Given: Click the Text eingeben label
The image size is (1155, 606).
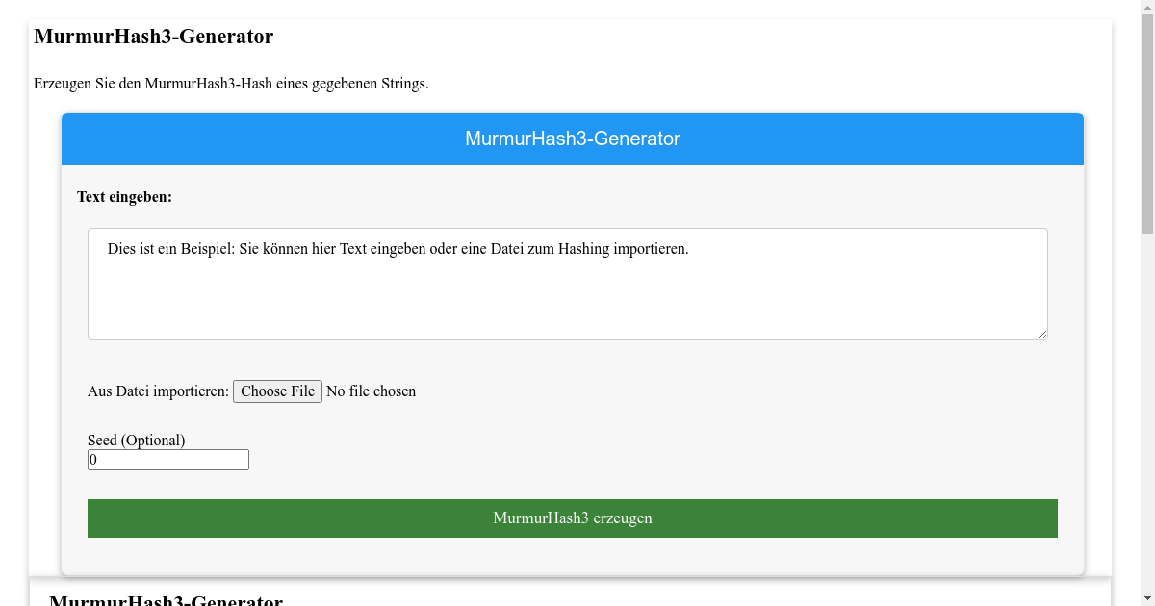Looking at the screenshot, I should click(x=124, y=197).
